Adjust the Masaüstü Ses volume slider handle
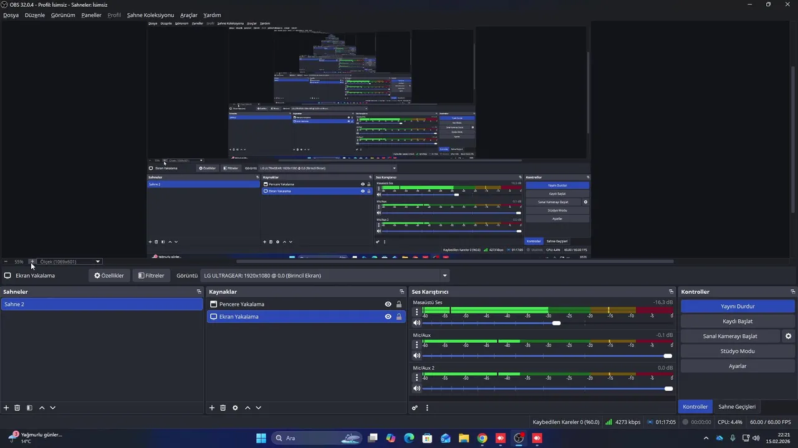 (x=556, y=323)
